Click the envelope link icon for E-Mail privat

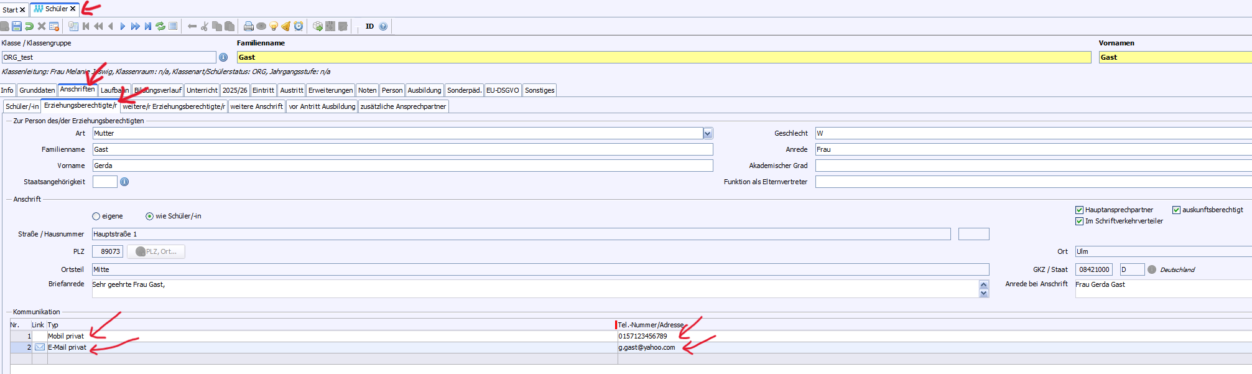point(40,347)
